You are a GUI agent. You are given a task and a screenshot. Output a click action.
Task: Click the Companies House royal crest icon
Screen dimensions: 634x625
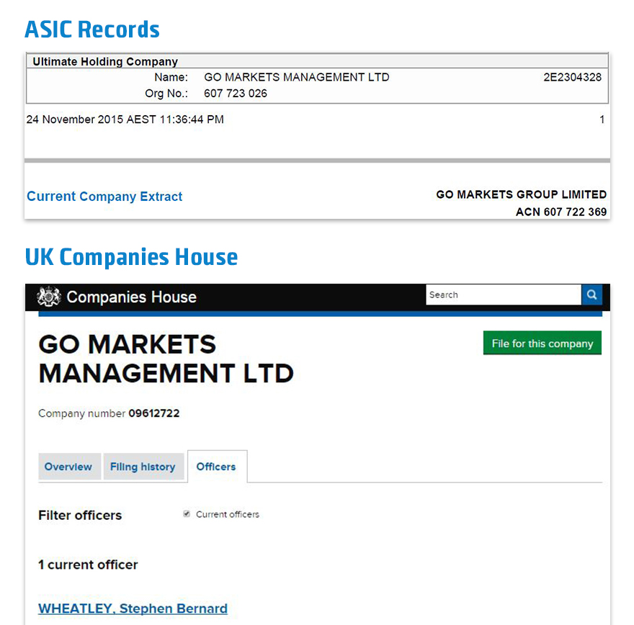click(49, 297)
